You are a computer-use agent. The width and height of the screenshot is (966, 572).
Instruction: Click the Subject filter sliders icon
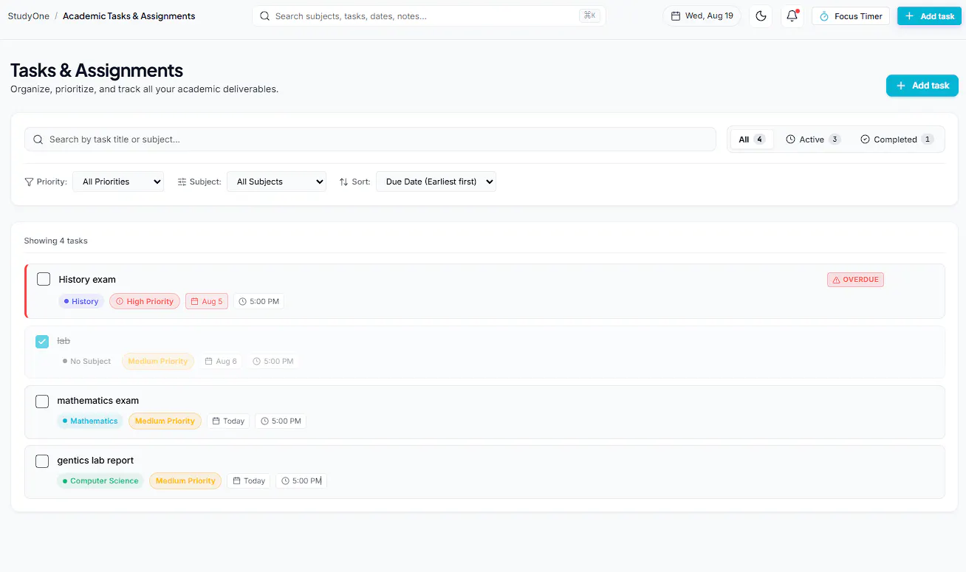(182, 182)
